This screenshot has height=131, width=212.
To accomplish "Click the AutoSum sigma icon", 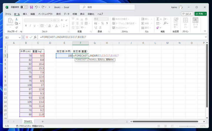I will click(158, 19).
